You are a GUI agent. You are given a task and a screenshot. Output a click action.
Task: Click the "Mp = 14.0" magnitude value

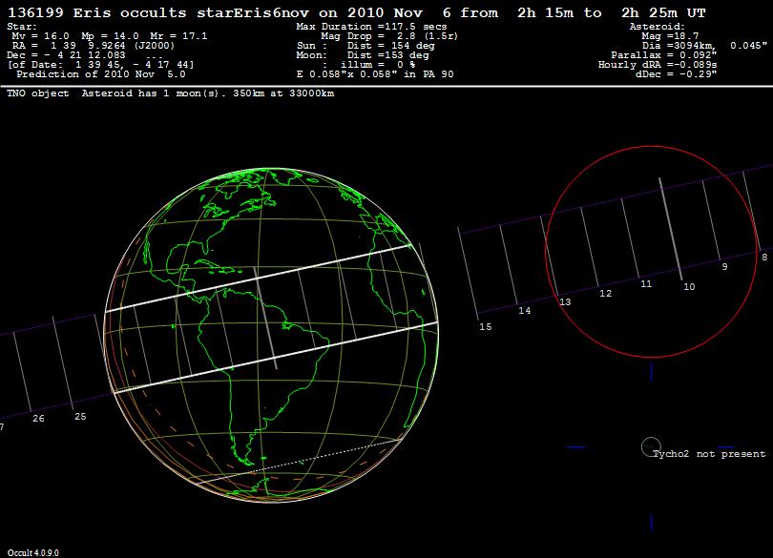pos(110,36)
